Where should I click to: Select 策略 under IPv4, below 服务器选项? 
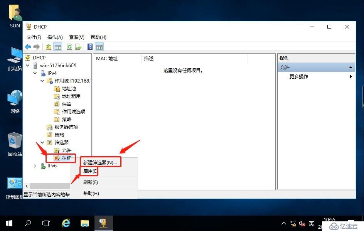(x=59, y=135)
